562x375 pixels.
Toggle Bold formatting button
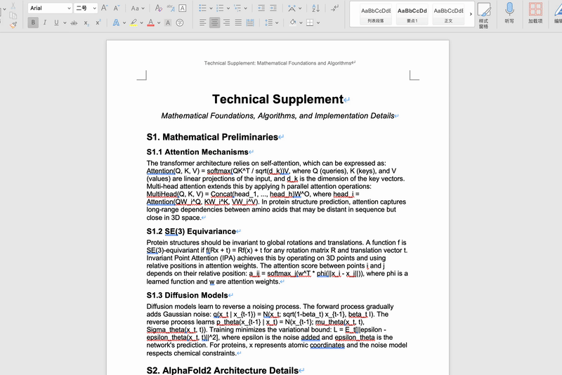click(33, 22)
